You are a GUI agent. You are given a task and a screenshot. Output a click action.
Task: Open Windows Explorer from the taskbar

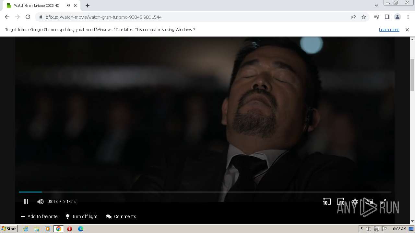pos(37,229)
